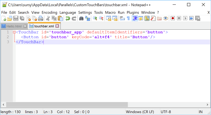Click Windows (CR LF) in status bar
Image resolution: width=211 pixels, height=115 pixels.
tap(140, 112)
